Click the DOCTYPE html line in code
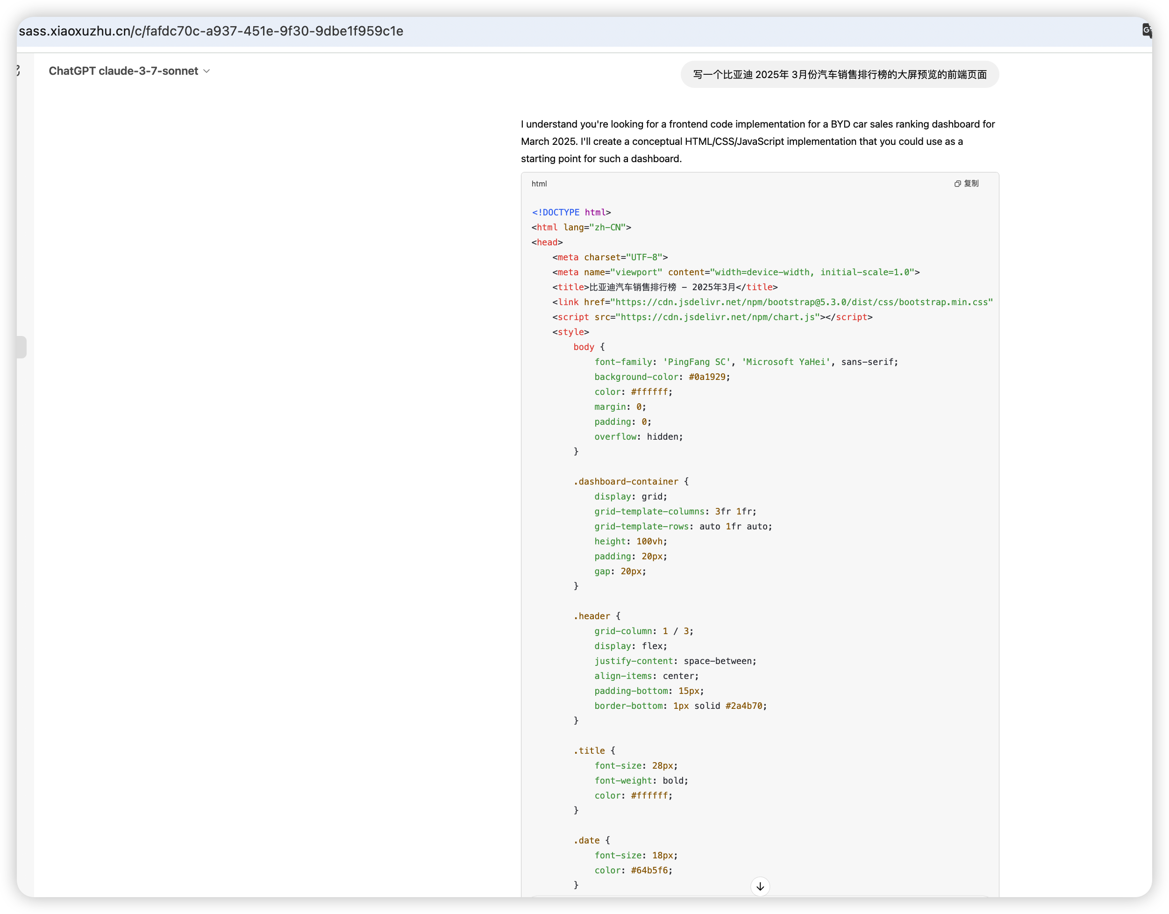 coord(571,213)
